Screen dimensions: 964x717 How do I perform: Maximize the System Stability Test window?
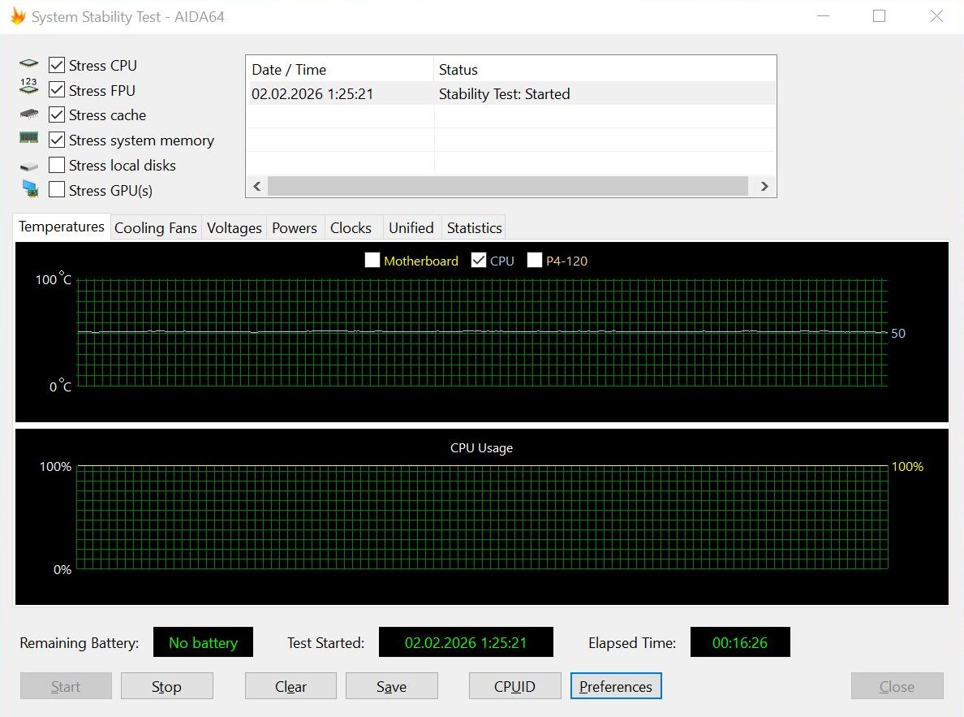tap(879, 16)
